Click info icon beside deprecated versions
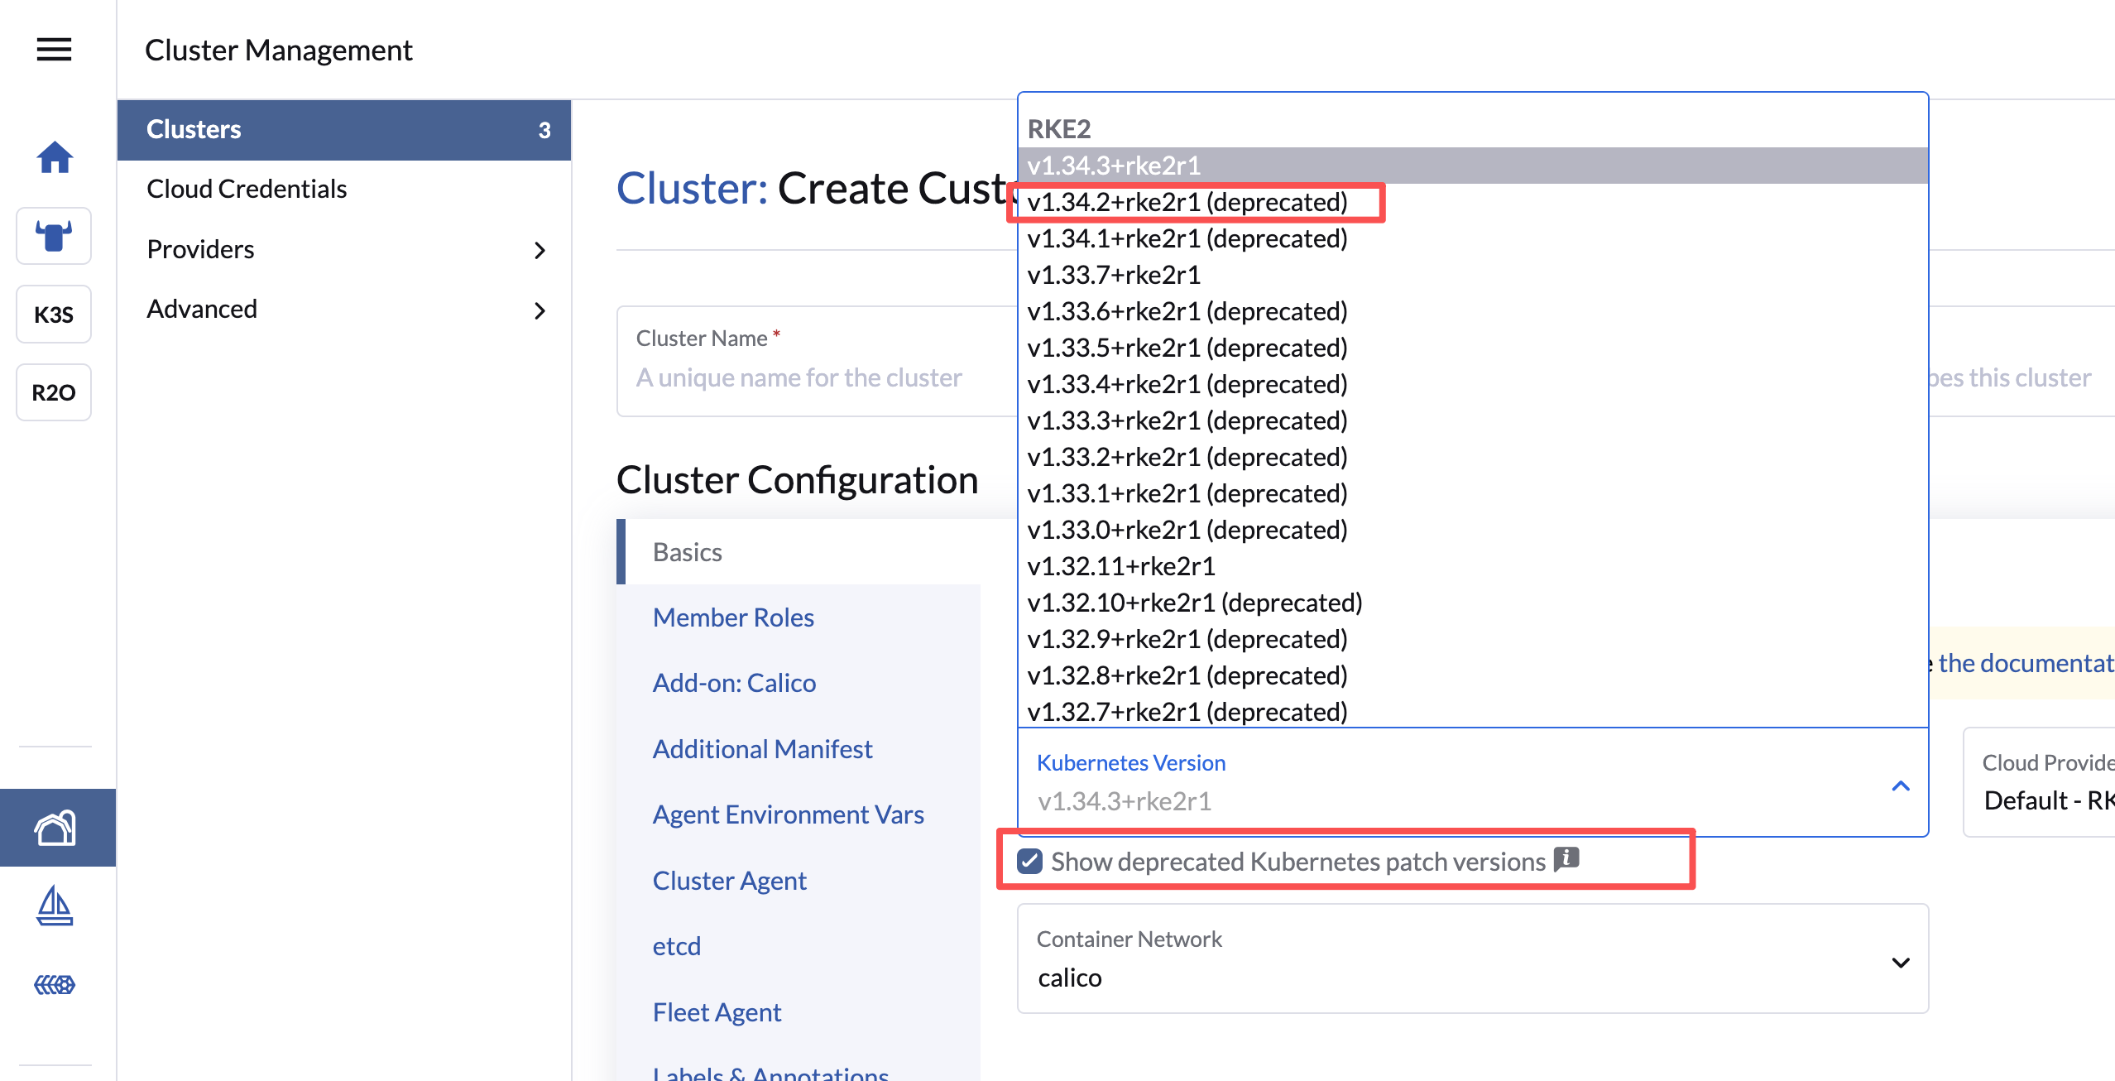 tap(1566, 859)
